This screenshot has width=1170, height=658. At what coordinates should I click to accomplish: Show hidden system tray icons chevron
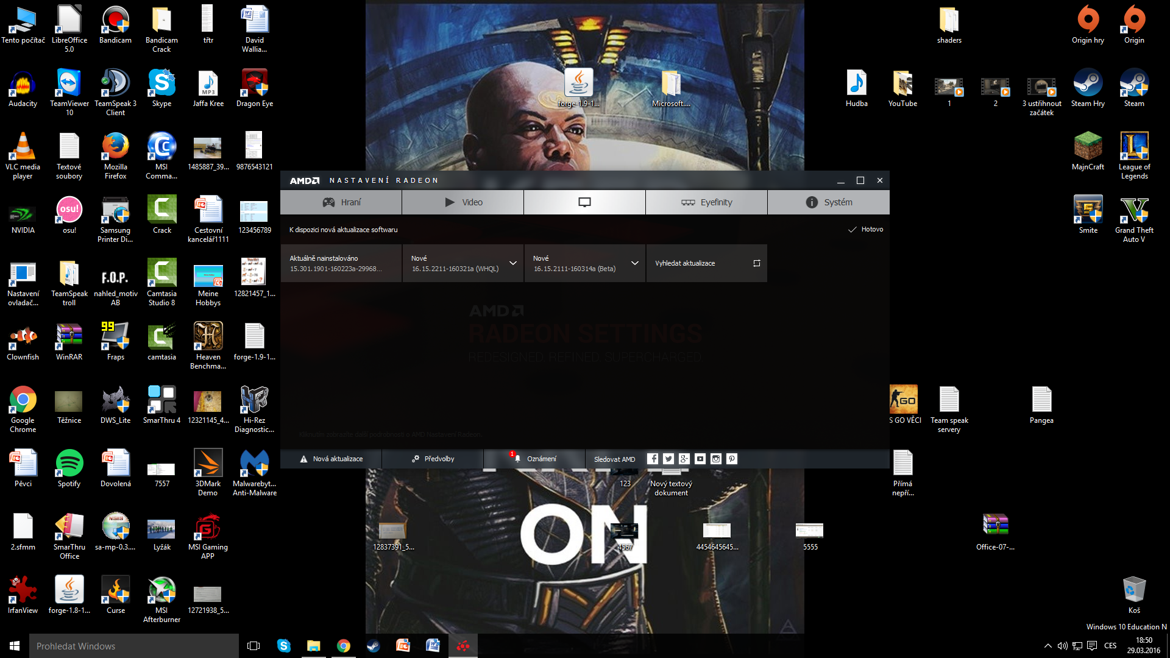coord(1048,646)
